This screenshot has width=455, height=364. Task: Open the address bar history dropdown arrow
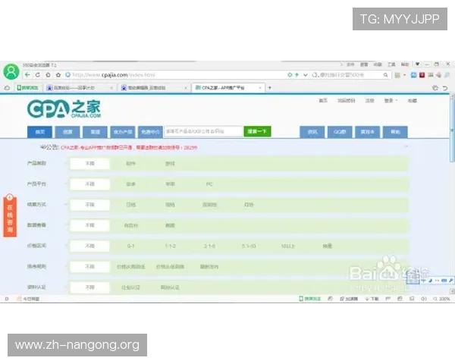click(x=306, y=75)
